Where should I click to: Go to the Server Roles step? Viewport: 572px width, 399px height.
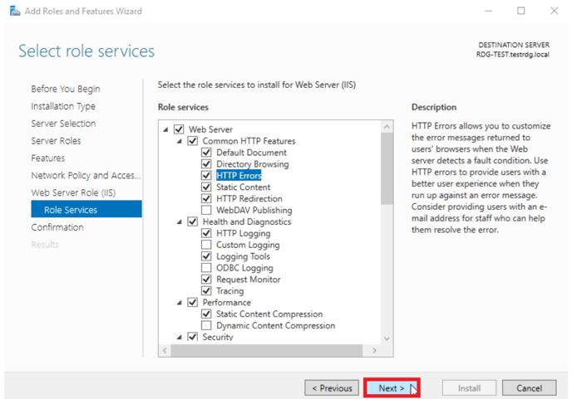pos(56,140)
